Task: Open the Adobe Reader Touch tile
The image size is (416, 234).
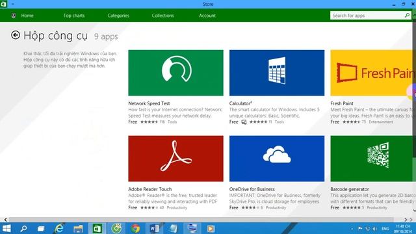Action: [175, 159]
